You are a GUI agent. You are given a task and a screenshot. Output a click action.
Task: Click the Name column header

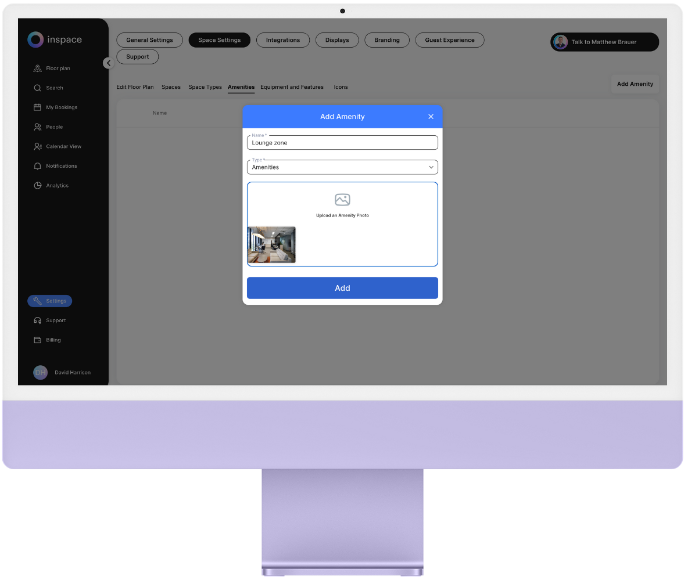click(x=160, y=113)
